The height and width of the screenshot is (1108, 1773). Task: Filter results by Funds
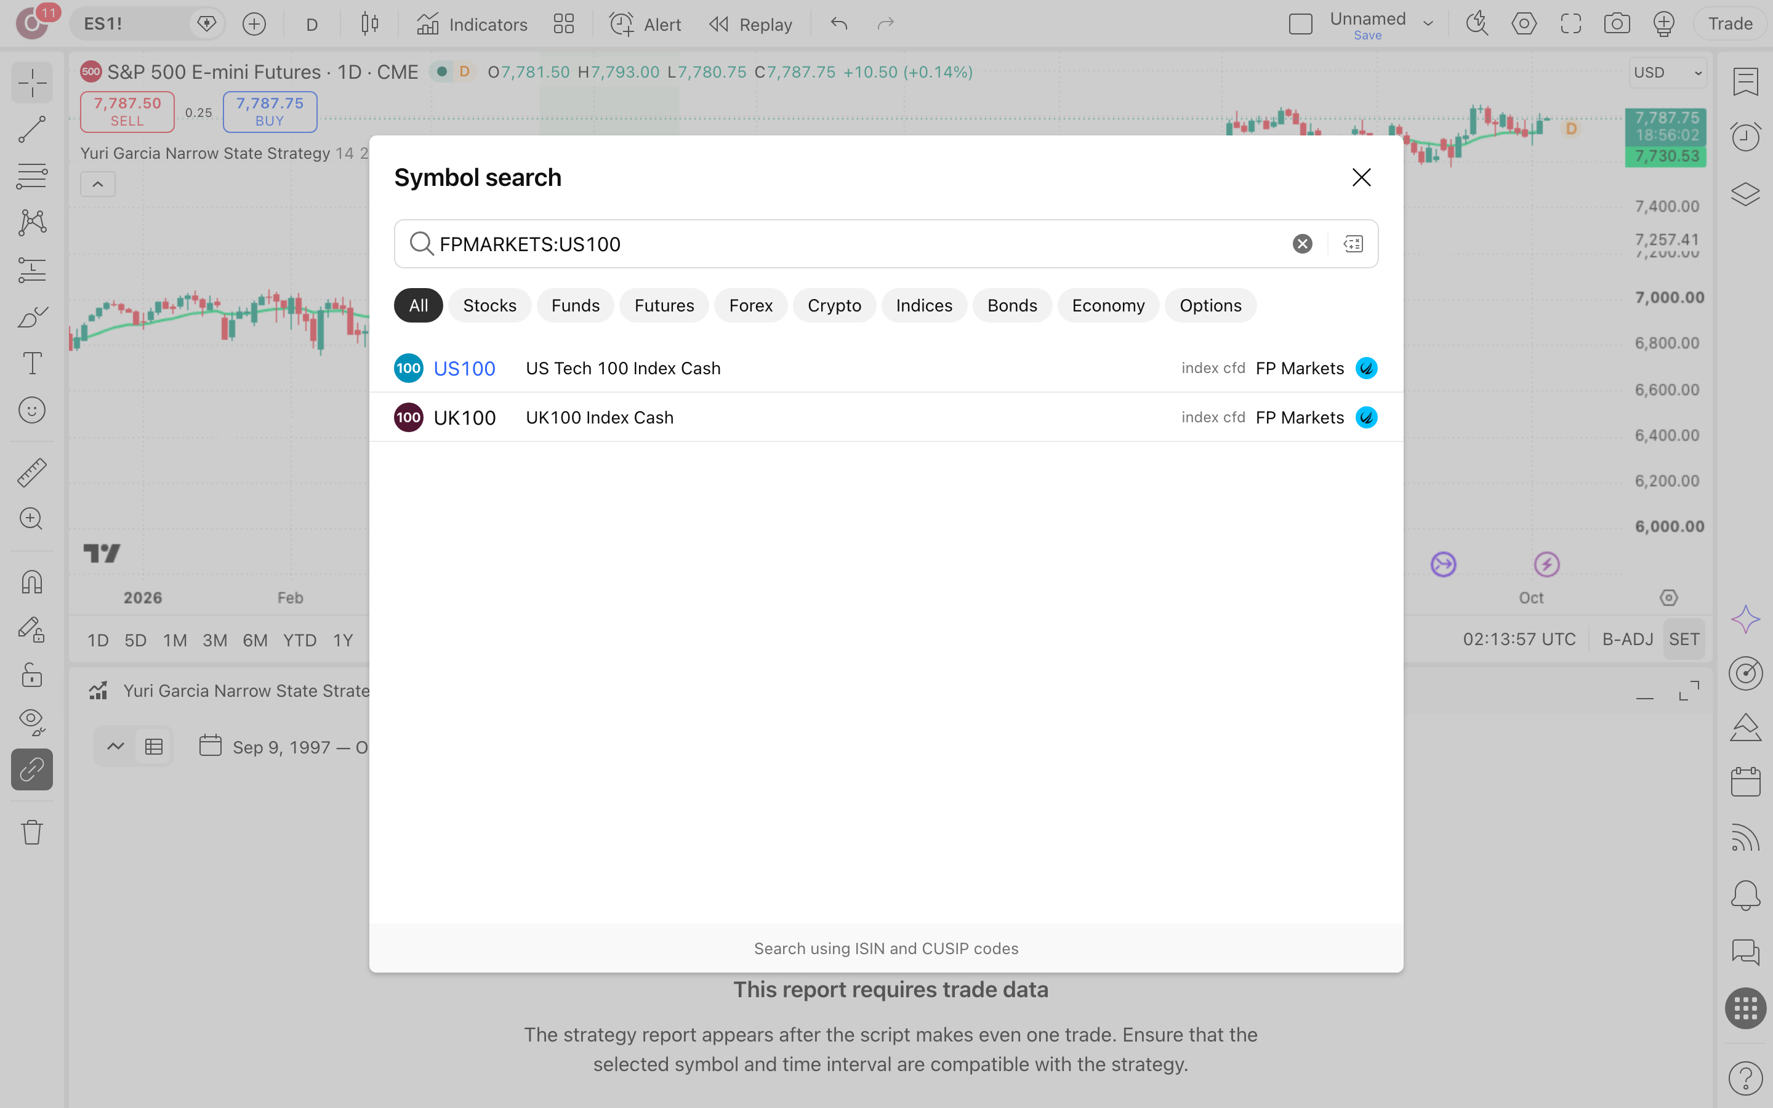(x=575, y=305)
